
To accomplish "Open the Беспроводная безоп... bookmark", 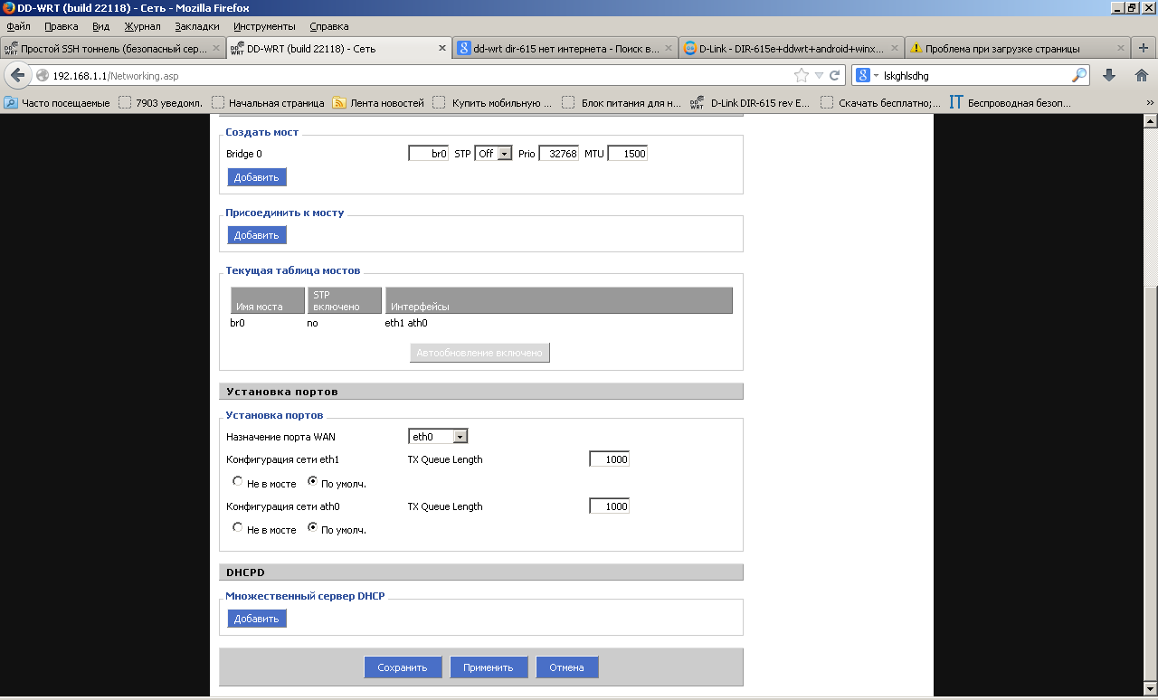I will tap(1010, 103).
